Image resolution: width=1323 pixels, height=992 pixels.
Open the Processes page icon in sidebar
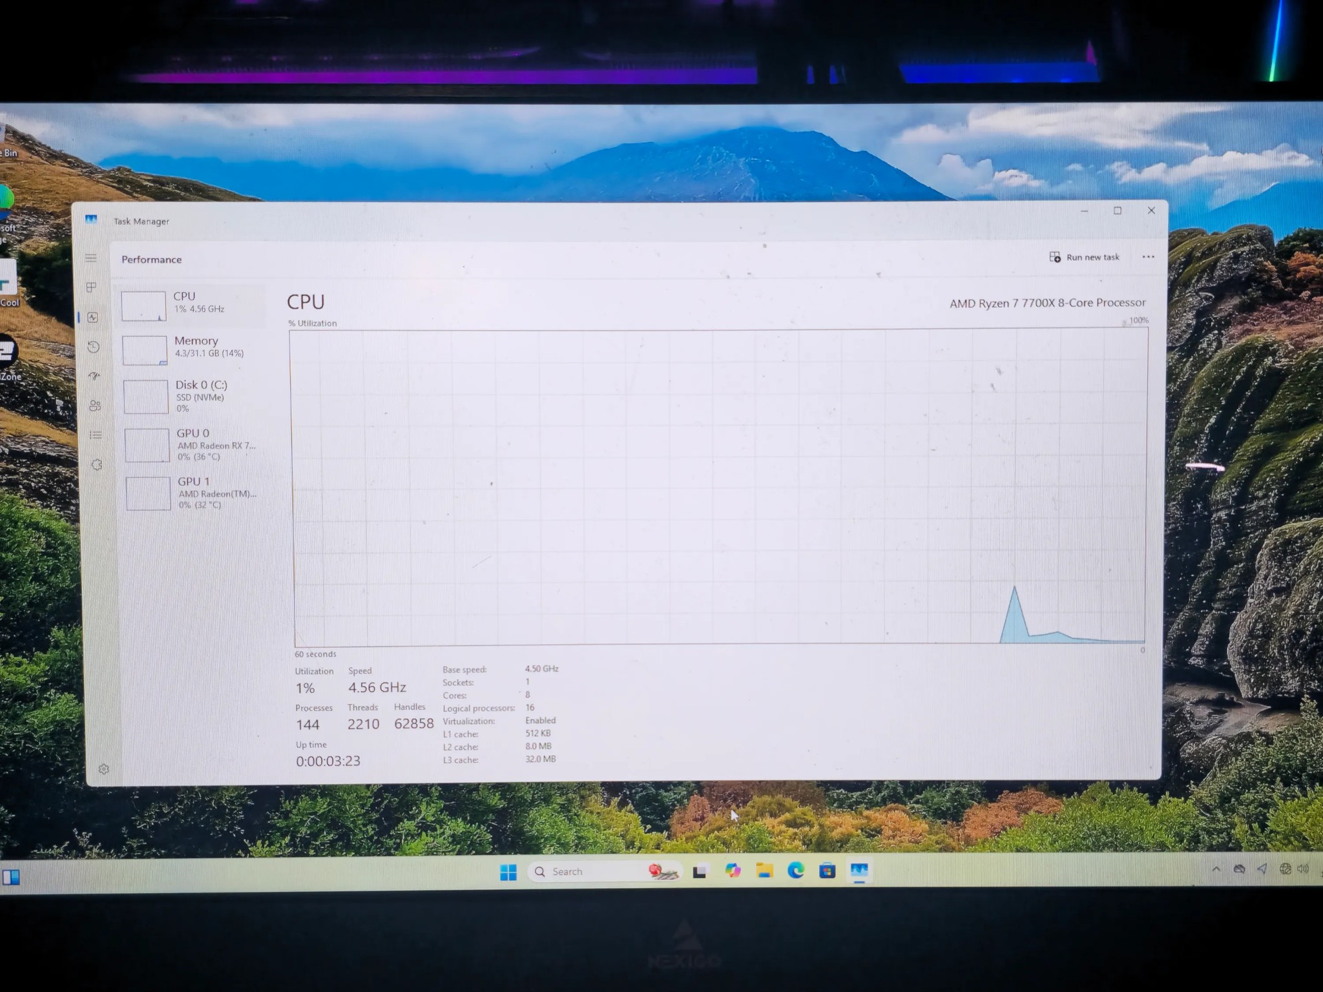pos(92,287)
